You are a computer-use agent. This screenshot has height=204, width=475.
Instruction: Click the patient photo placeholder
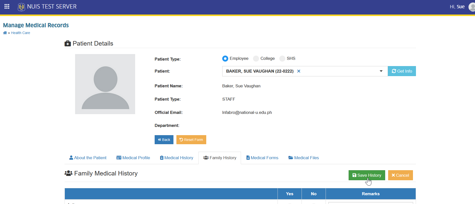[105, 84]
